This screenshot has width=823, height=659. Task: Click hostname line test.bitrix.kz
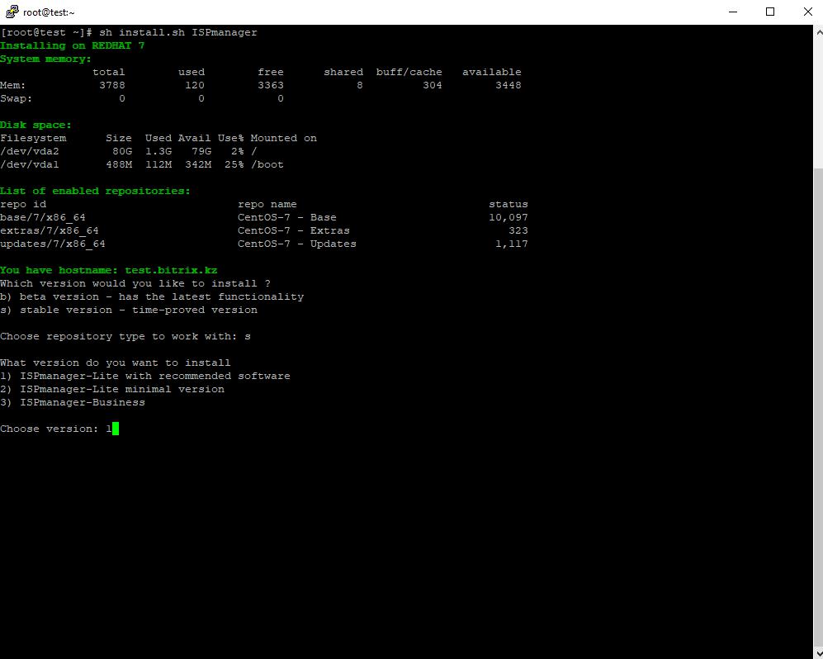pyautogui.click(x=109, y=270)
